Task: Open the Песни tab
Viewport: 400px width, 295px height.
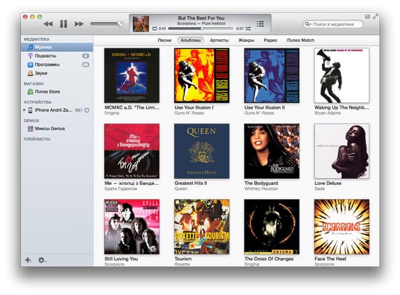Action: tap(164, 40)
